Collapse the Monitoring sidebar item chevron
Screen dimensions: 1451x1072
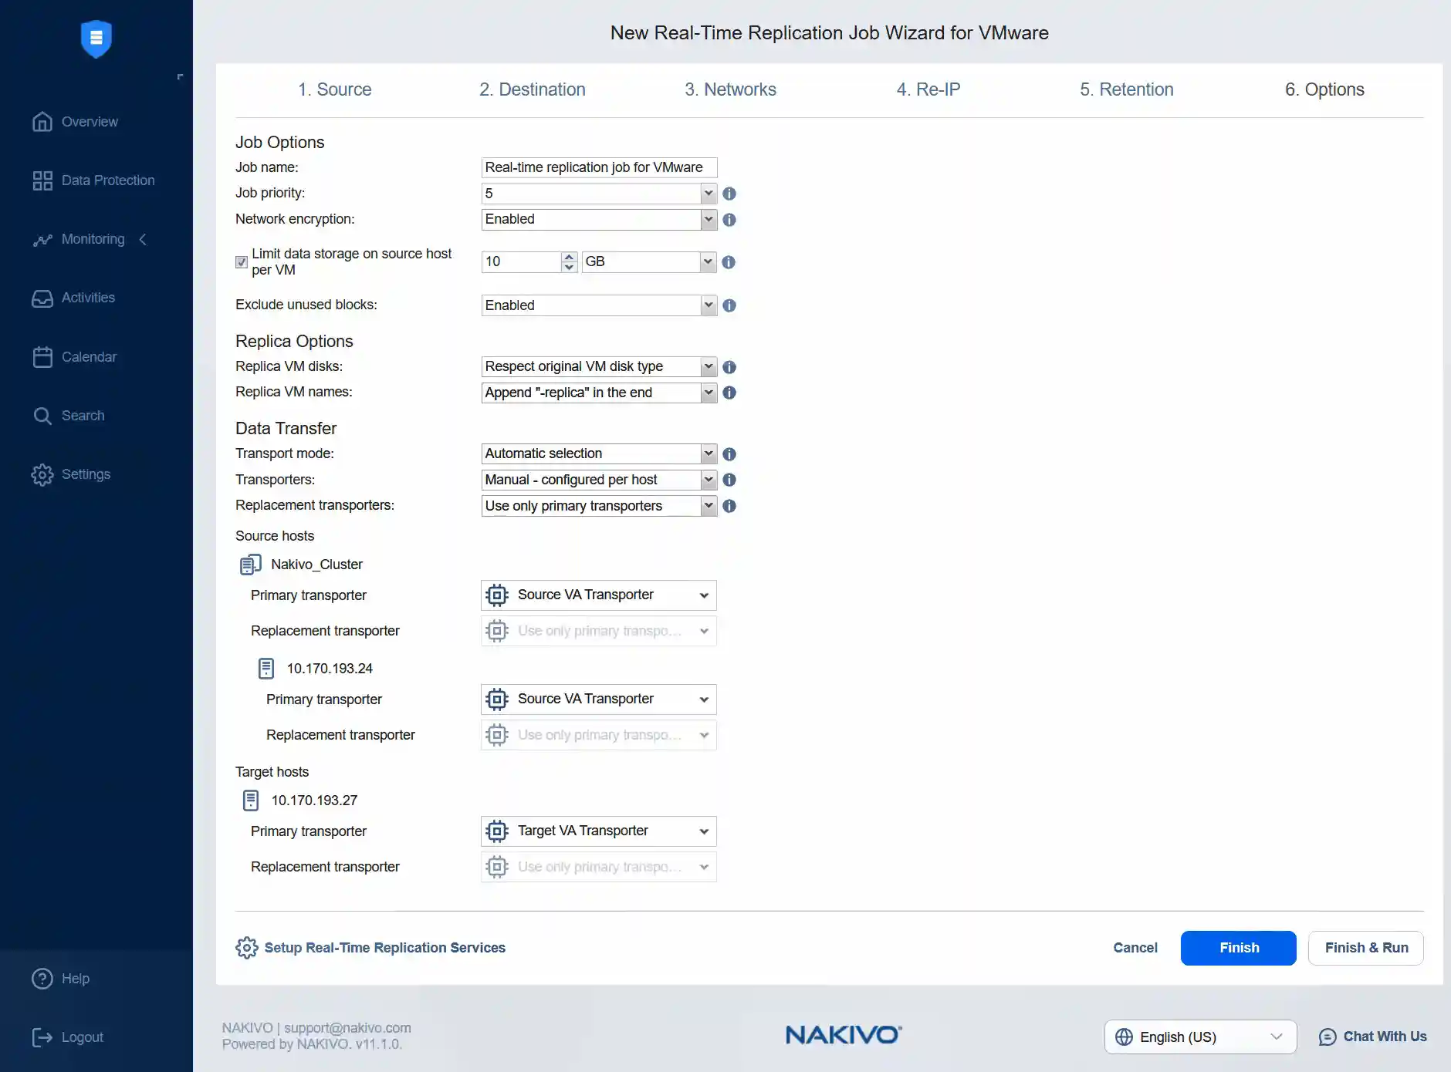click(x=144, y=239)
